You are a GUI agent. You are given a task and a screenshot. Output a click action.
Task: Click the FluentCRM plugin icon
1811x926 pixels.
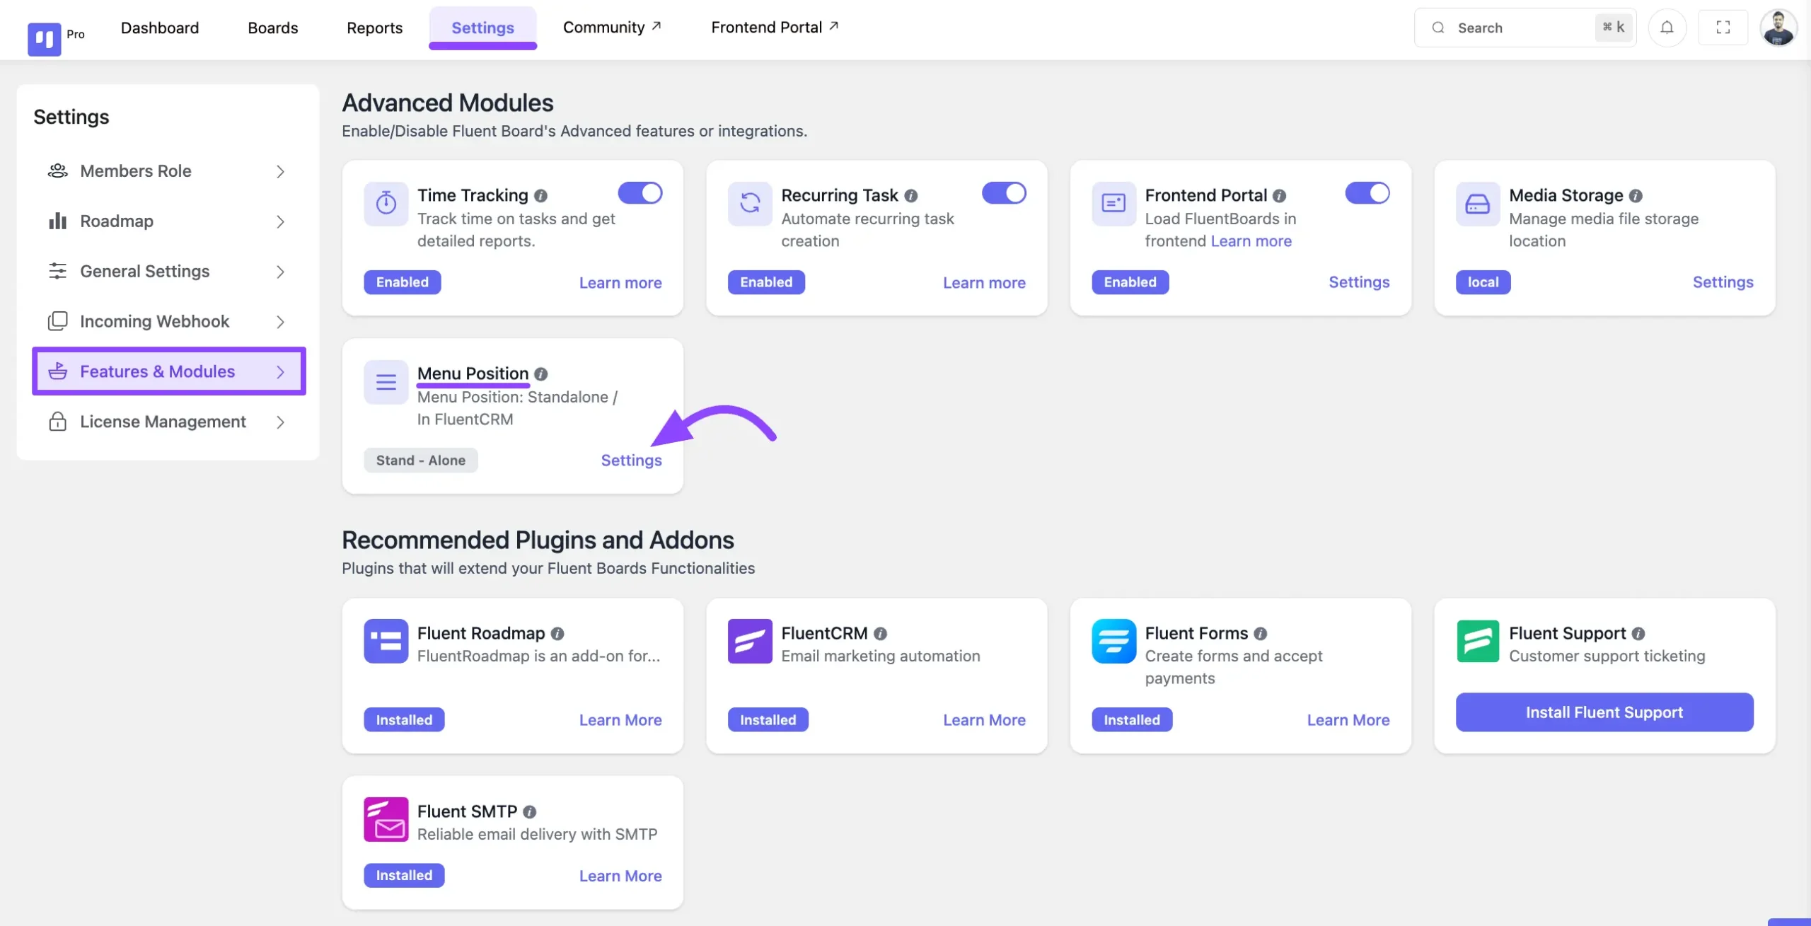750,641
